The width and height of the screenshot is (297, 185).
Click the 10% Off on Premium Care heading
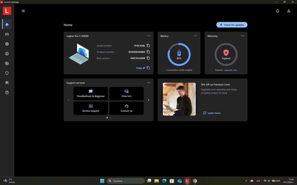tap(215, 85)
